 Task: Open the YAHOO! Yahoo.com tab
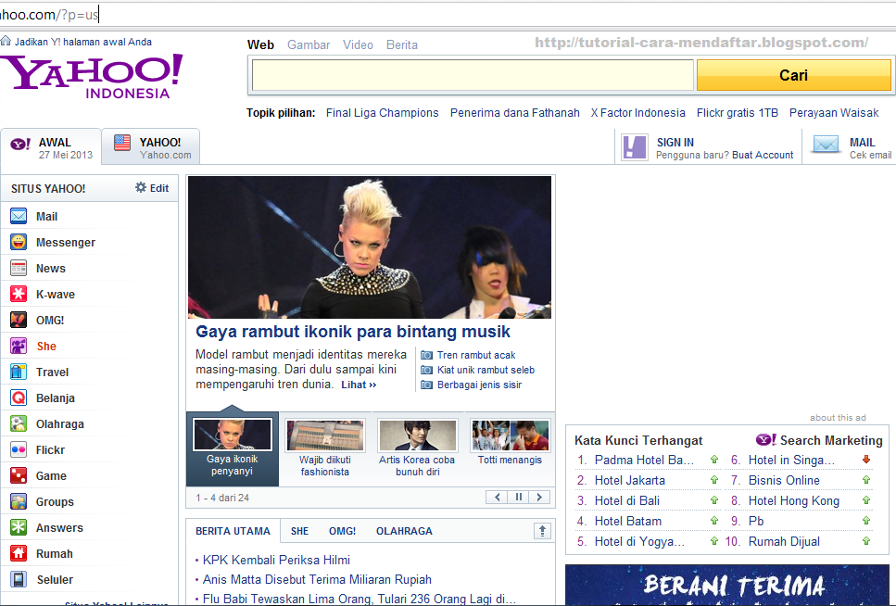coord(151,147)
